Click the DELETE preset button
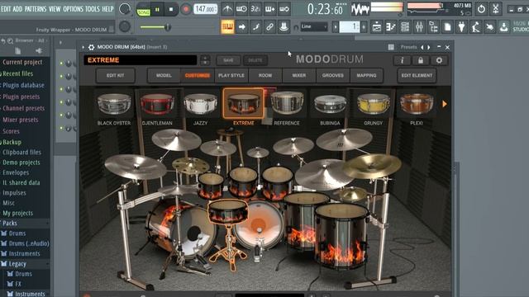 pyautogui.click(x=255, y=60)
